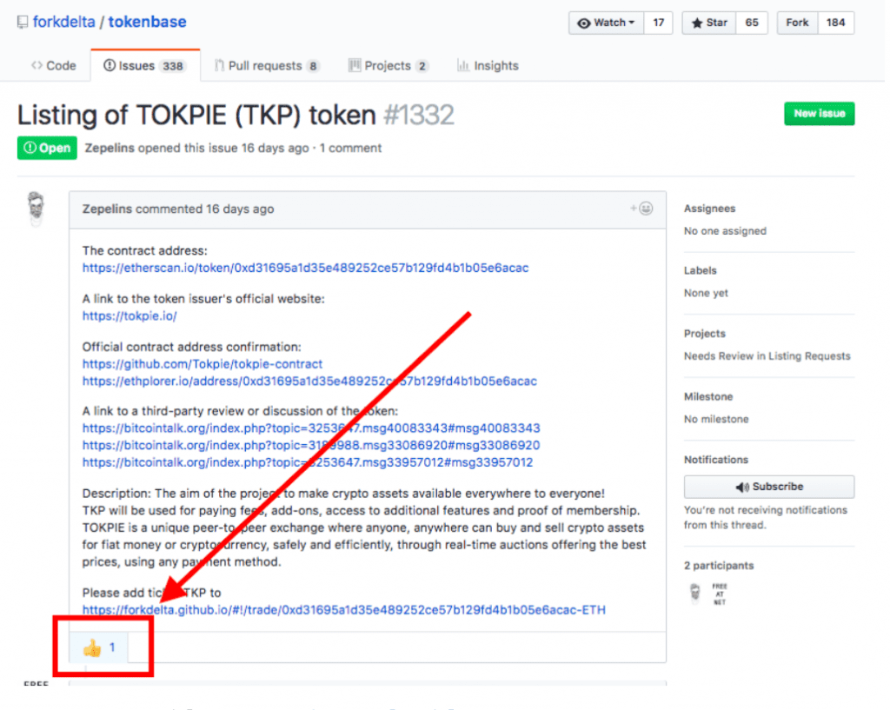Screen dimensions: 890x710
Task: Switch to the Issues tab
Action: pos(145,66)
